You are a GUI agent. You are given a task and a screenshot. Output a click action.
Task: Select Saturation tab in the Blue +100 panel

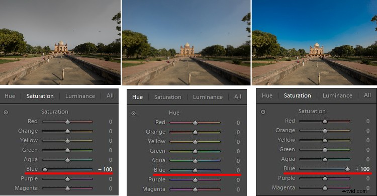[297, 95]
